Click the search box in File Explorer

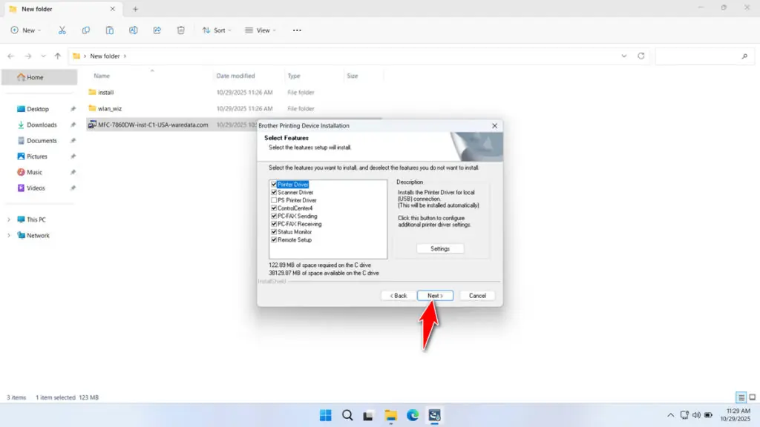click(704, 56)
